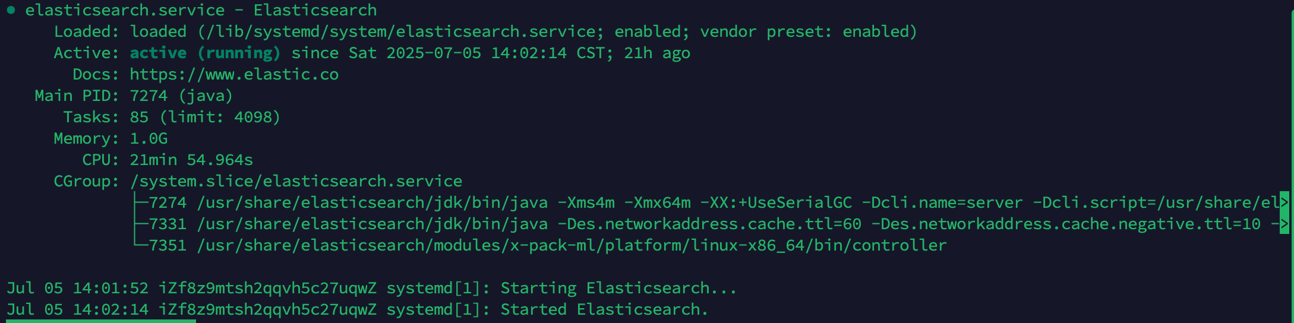The image size is (1294, 323).
Task: Click the green service status dot
Action: click(x=11, y=10)
